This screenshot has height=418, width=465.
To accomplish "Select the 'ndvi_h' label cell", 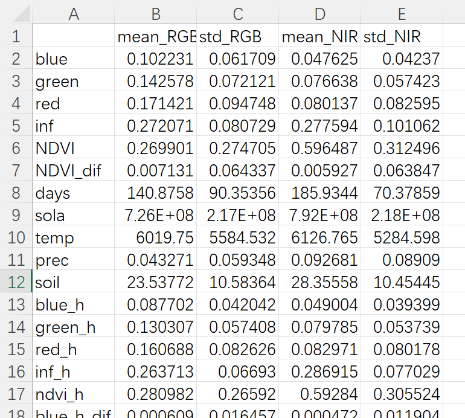I will 73,394.
